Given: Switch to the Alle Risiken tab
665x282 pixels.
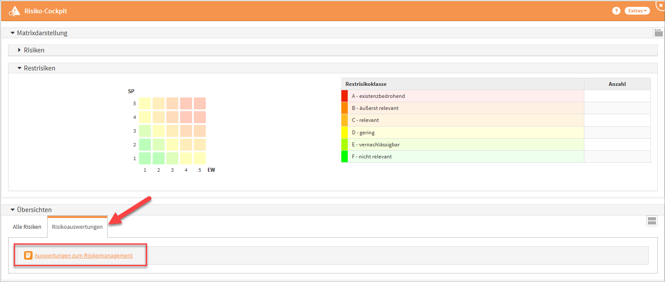Looking at the screenshot, I should coord(27,227).
